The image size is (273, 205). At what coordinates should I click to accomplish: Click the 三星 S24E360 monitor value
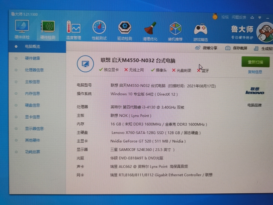(x=142, y=149)
